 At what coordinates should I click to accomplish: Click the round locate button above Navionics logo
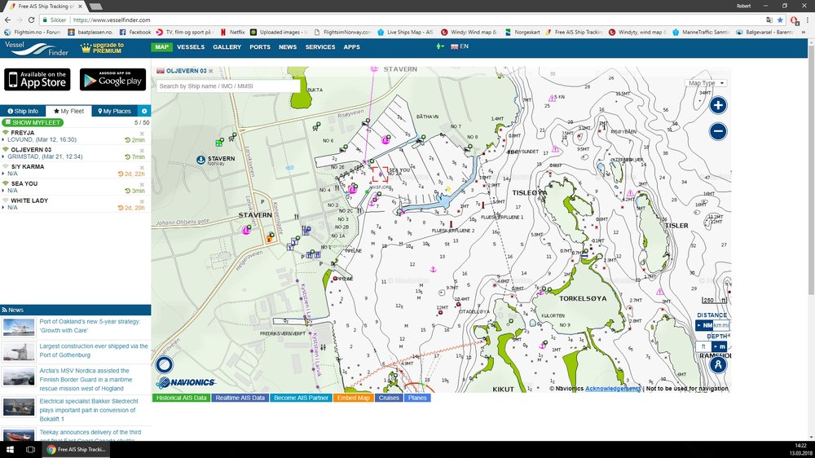(x=165, y=364)
